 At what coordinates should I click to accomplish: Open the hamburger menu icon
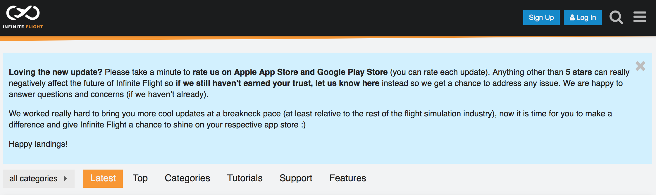pos(640,17)
